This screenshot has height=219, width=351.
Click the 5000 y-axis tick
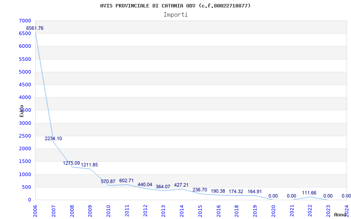click(25, 72)
